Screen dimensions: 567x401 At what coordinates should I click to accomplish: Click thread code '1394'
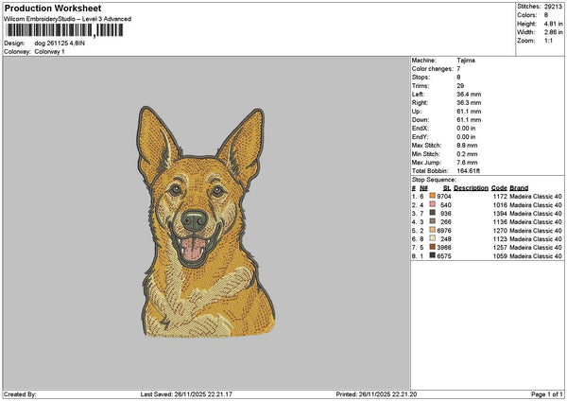coord(501,214)
